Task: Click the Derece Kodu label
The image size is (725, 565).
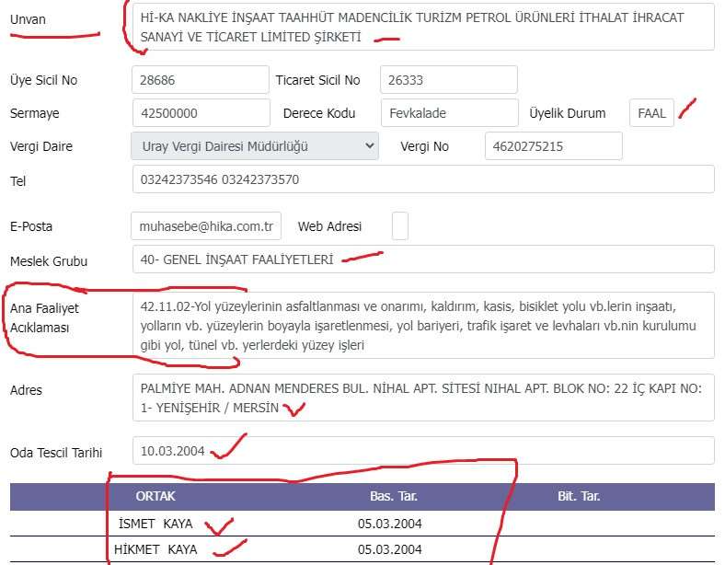Action: click(x=319, y=113)
